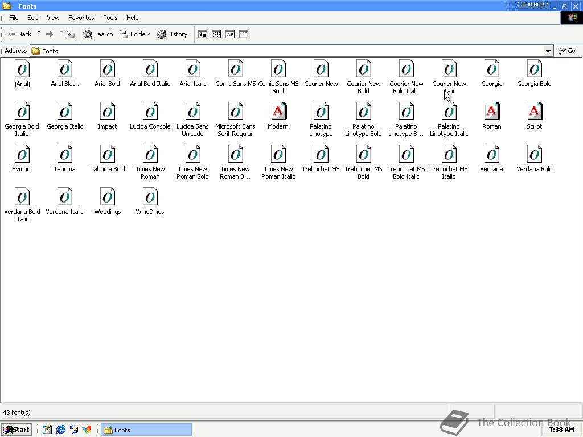Click the Georgia font icon
This screenshot has height=437, width=583.
point(492,69)
